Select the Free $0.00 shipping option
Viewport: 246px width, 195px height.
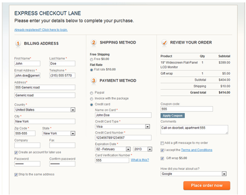click(x=91, y=59)
